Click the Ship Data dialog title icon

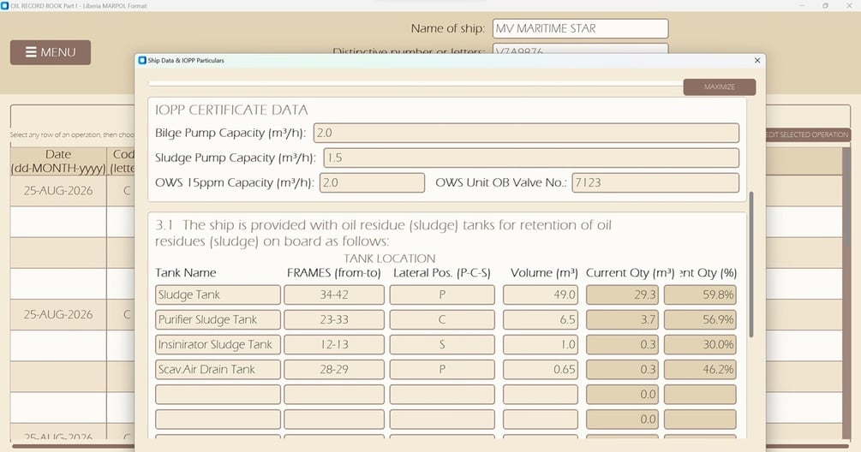pyautogui.click(x=142, y=60)
